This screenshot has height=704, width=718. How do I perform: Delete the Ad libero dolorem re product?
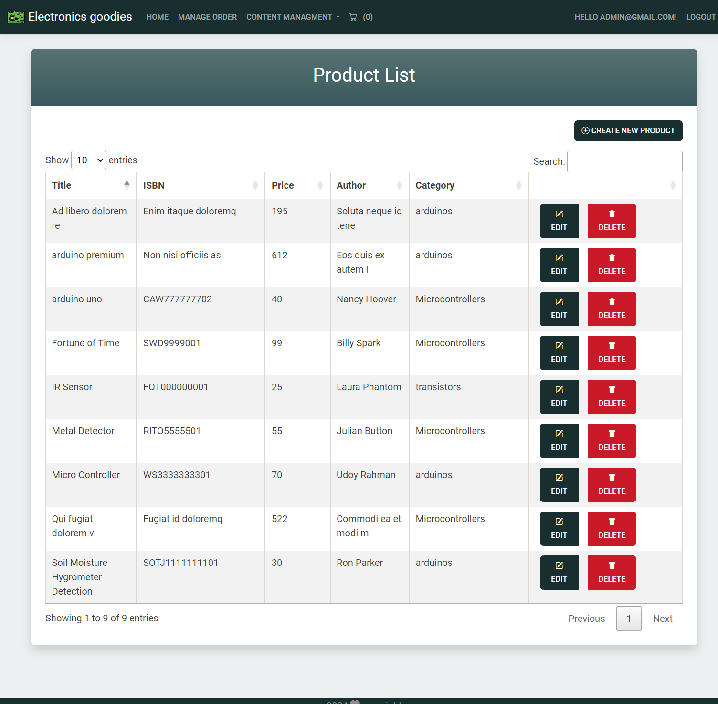[612, 221]
